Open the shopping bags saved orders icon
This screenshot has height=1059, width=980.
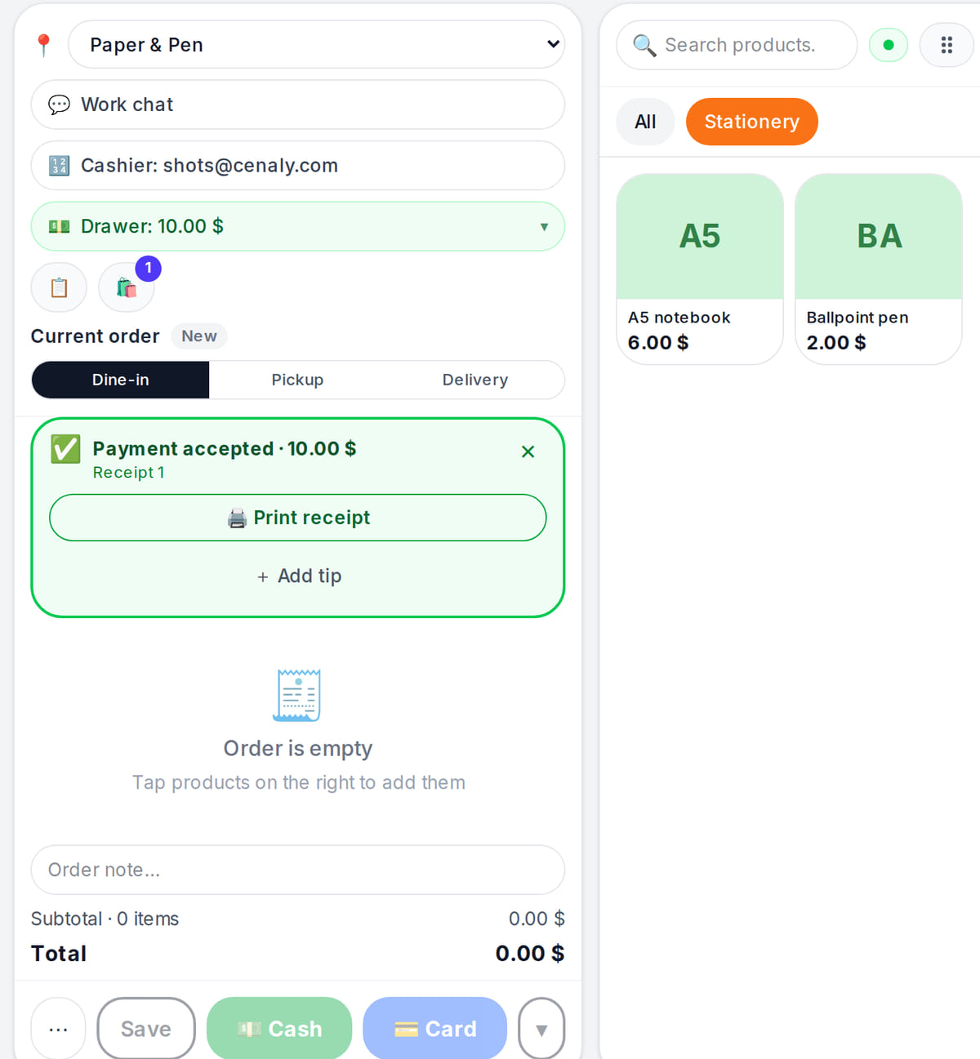pyautogui.click(x=127, y=287)
